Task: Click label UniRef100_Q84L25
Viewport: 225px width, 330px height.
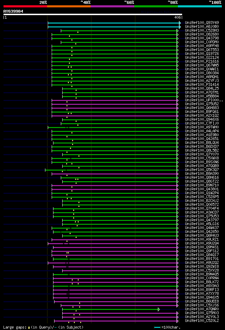Action: coord(202,88)
